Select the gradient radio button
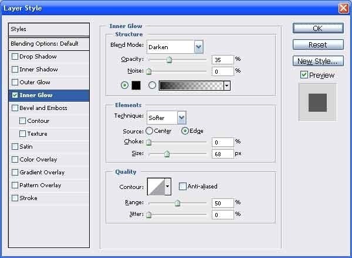The image size is (352, 258). (152, 85)
